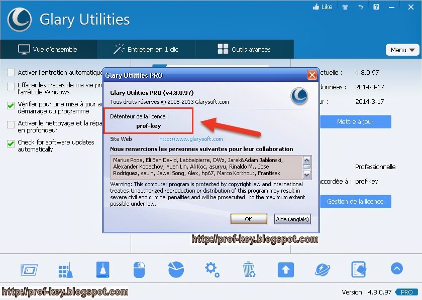
Task: Click the undo arrow icon in title bar
Action: click(x=361, y=7)
